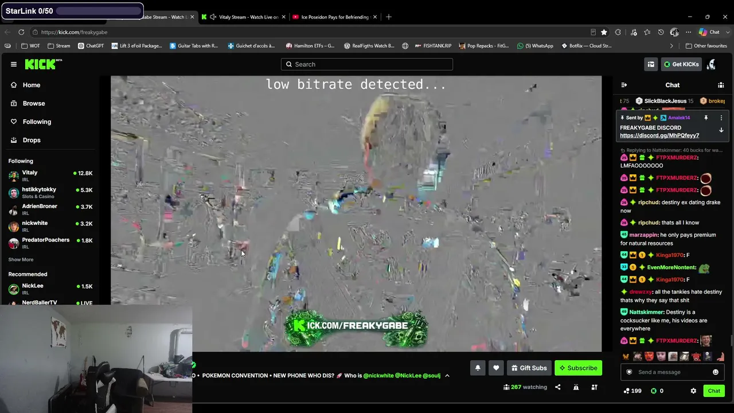Open the theatre mode layout icon
Screen dimensions: 734x413
(x=651, y=64)
